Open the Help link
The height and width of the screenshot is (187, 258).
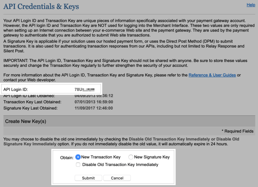[x=251, y=5]
